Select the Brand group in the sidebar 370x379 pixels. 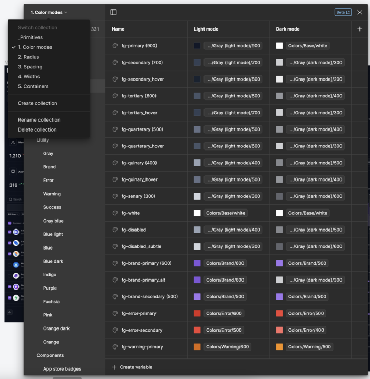[x=50, y=167]
